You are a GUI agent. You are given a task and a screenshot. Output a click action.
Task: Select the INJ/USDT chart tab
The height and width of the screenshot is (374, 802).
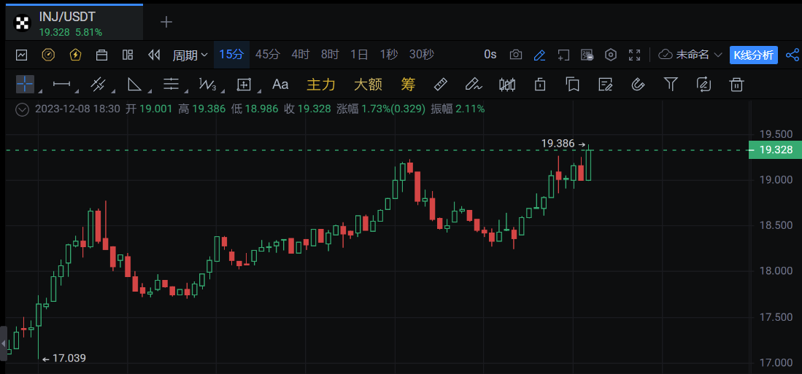click(x=71, y=22)
